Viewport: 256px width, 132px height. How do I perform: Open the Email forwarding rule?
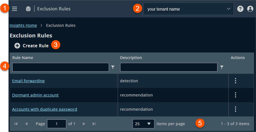click(x=28, y=81)
